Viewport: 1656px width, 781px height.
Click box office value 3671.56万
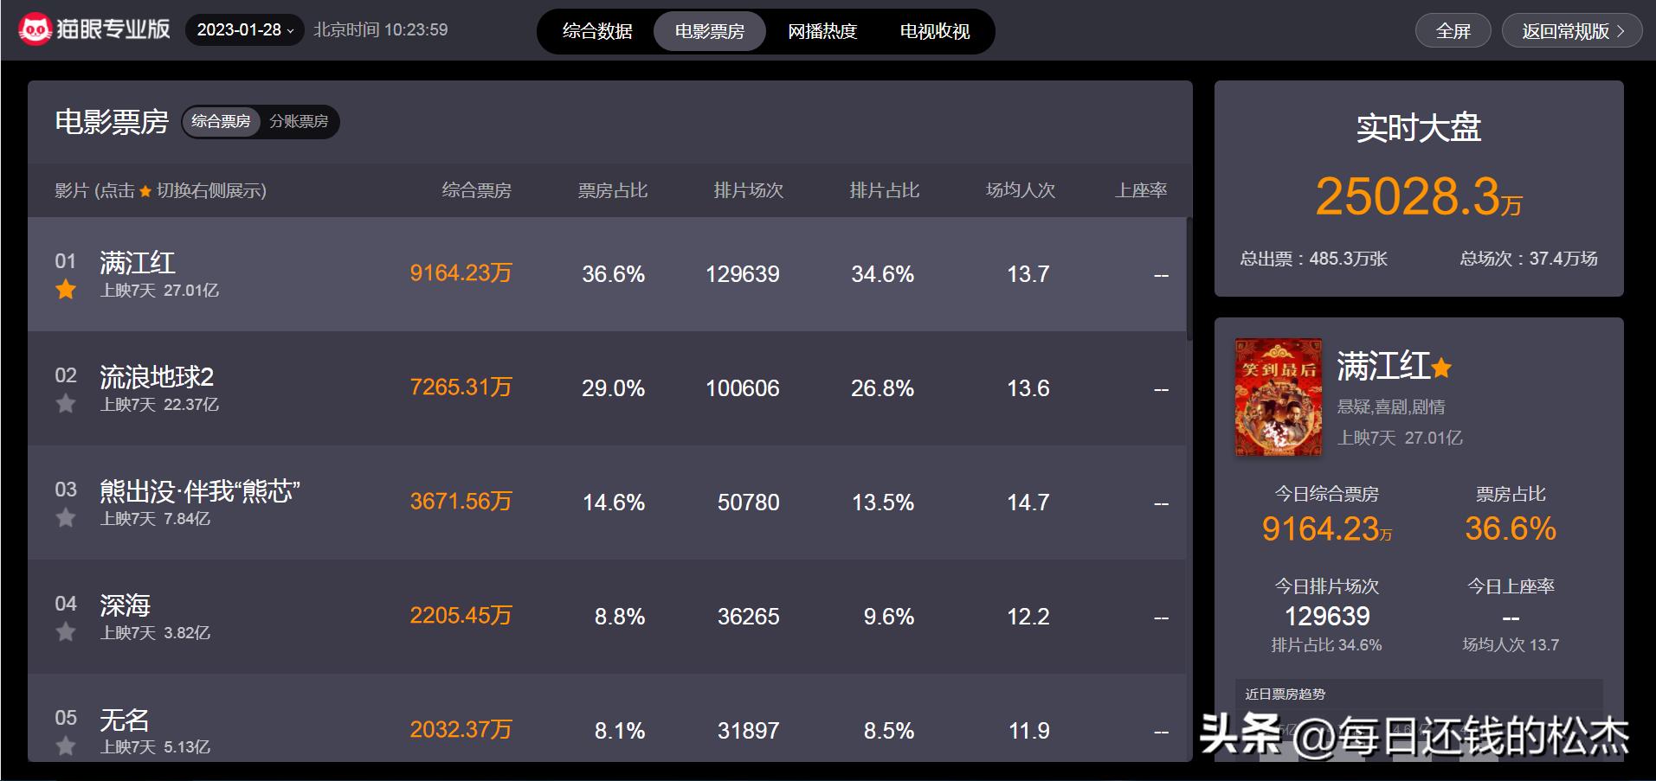tap(461, 502)
